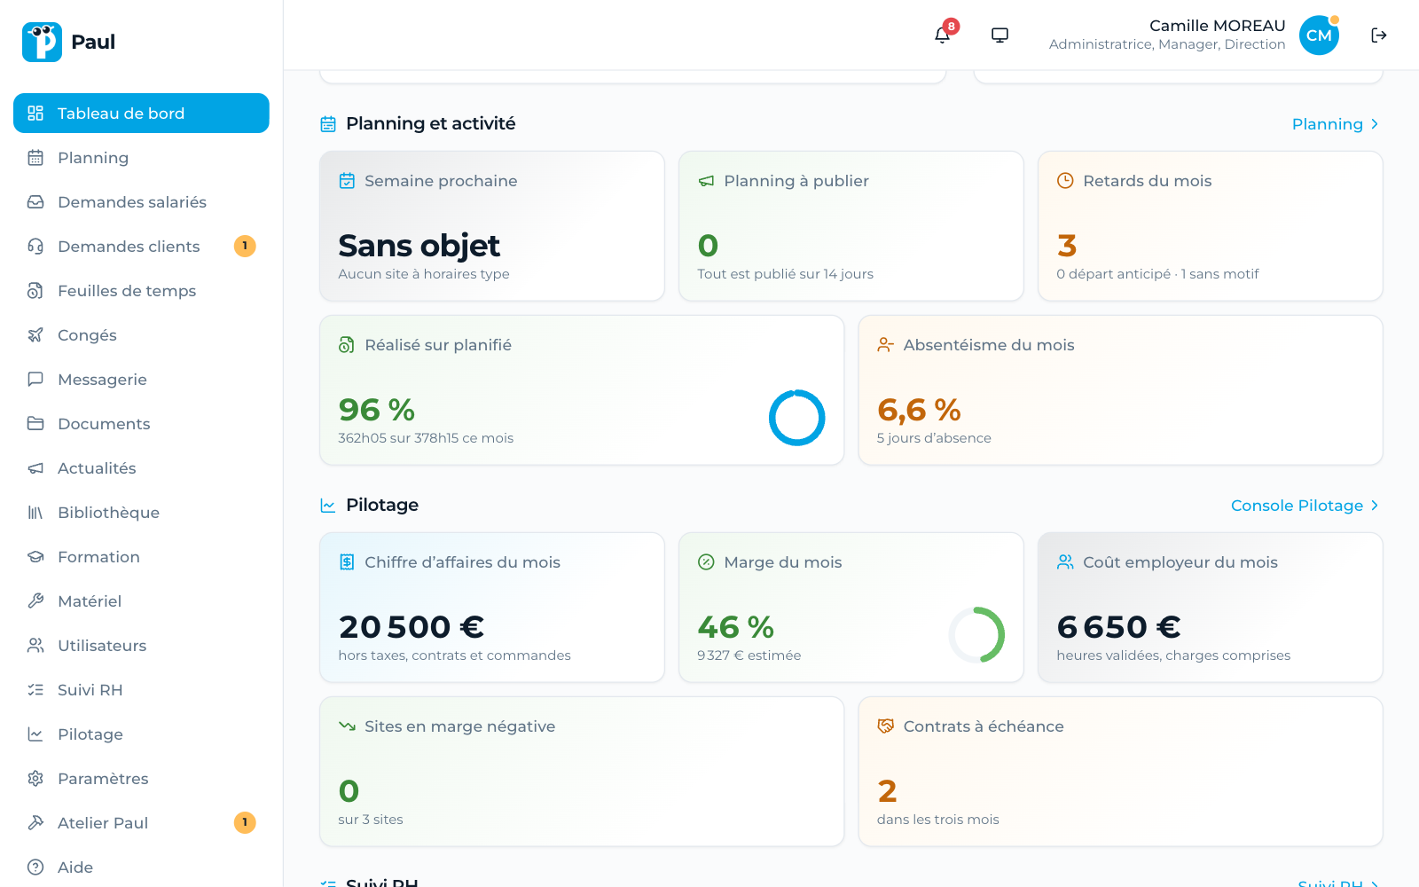
Task: Click users icon on Coût employeur card
Action: click(x=1065, y=562)
